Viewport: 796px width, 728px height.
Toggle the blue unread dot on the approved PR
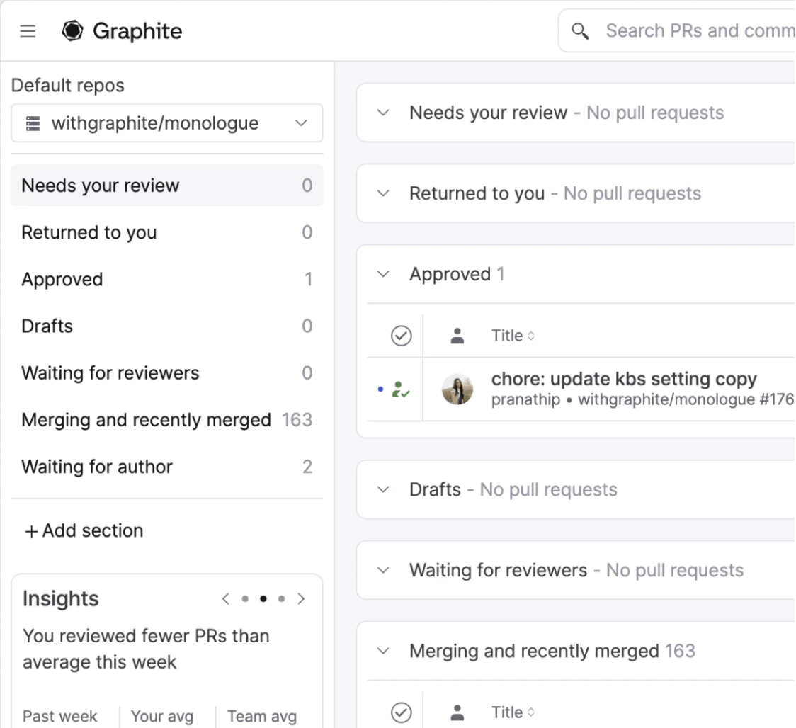[380, 389]
